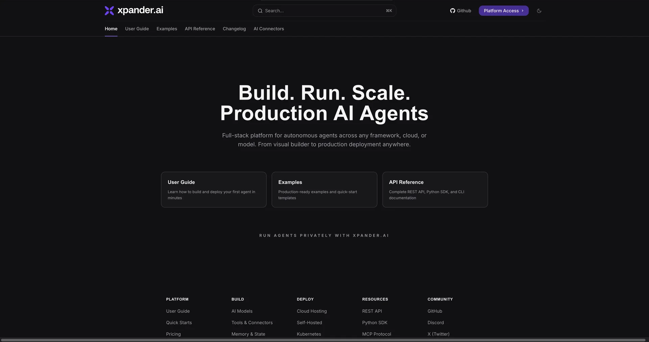Select the Home tab
The image size is (649, 342).
111,29
